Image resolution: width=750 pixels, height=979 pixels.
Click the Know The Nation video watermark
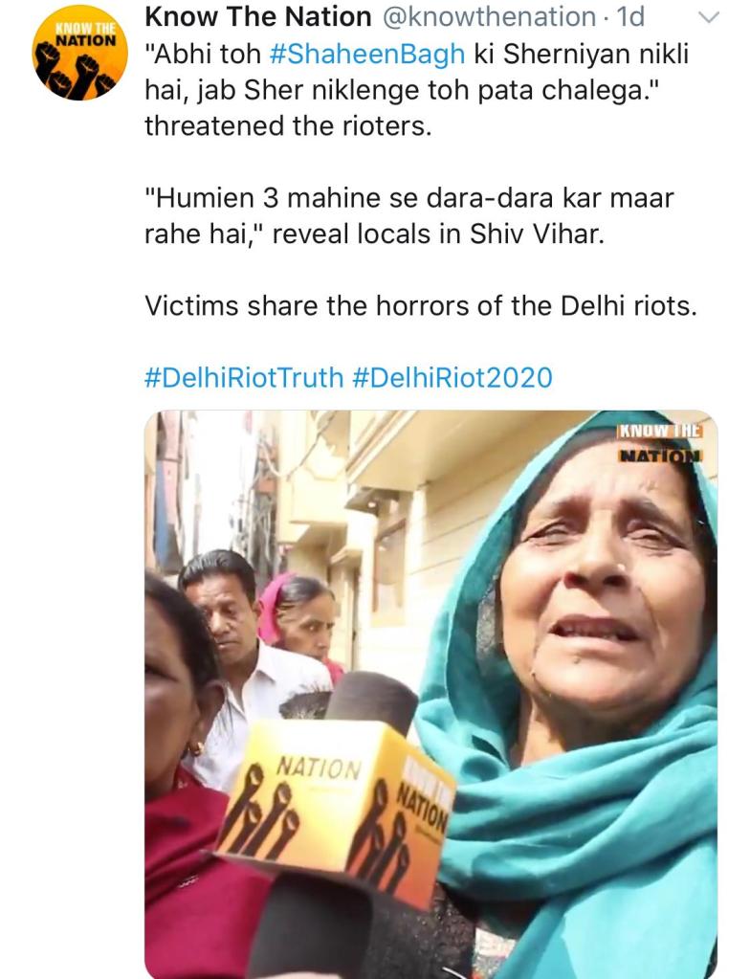pyautogui.click(x=659, y=442)
